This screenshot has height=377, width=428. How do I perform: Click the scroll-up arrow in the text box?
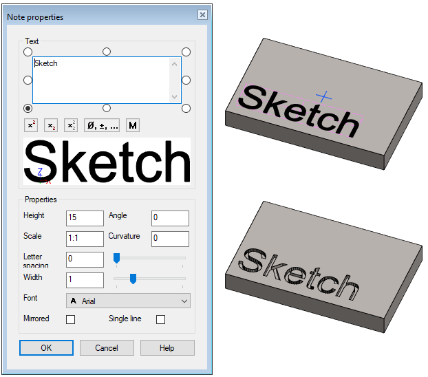coord(175,64)
